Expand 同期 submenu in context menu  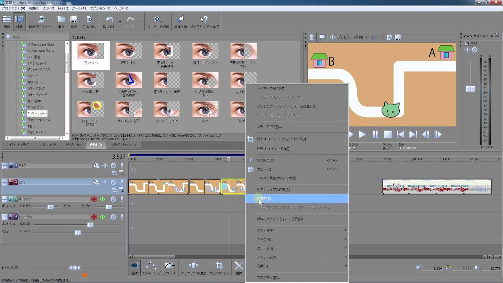pyautogui.click(x=297, y=266)
